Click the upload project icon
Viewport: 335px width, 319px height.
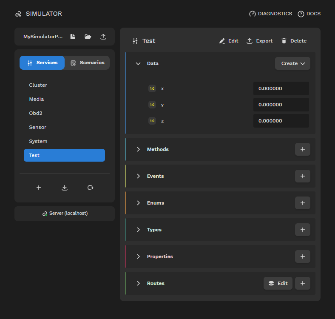(x=103, y=37)
